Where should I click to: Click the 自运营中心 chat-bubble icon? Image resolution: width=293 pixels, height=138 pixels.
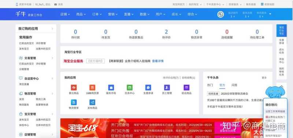[x=21, y=78]
